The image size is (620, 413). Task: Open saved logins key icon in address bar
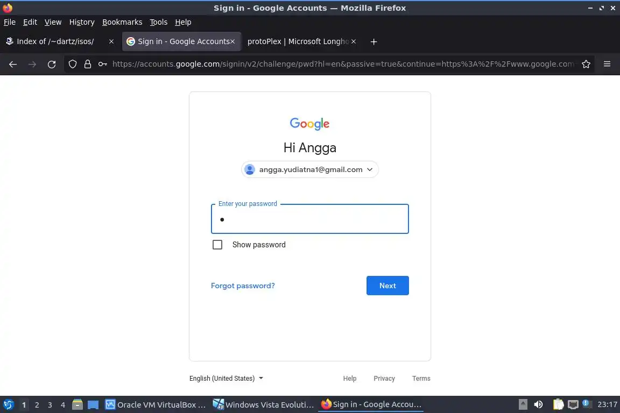(x=103, y=64)
